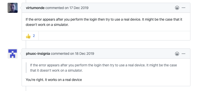Viewport: 205px width, 91px height.
Task: Open the 18 Dec 2019 timestamp permalink
Action: coord(85,54)
